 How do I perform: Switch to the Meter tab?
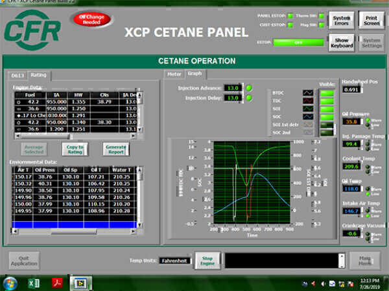174,74
